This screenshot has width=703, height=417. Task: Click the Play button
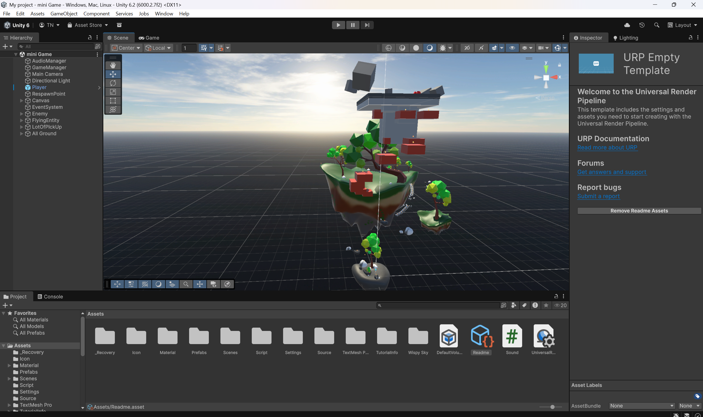coord(338,25)
